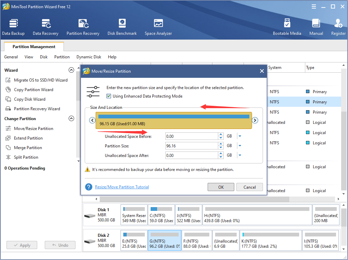This screenshot has height=260, width=348.
Task: Open the General menu
Action: tap(11, 57)
